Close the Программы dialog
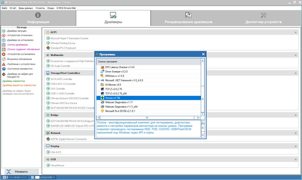This screenshot has height=180, width=302. (203, 54)
